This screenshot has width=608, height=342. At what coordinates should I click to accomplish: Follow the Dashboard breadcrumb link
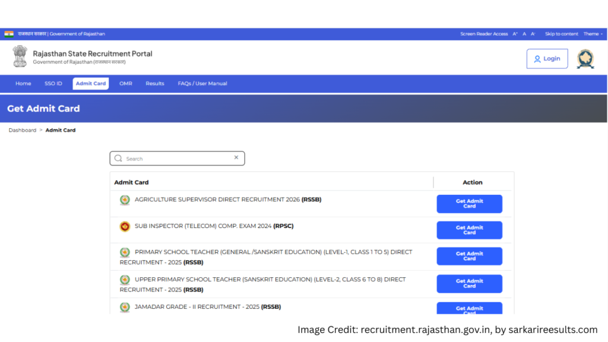click(x=23, y=130)
